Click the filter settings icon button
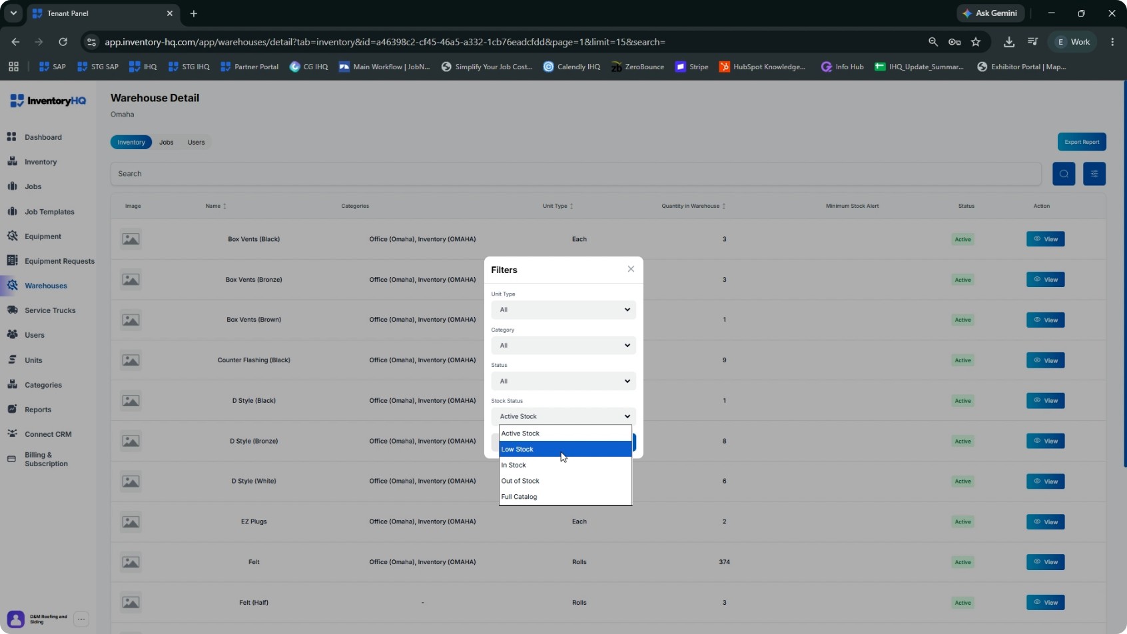The height and width of the screenshot is (634, 1127). pos(1094,174)
